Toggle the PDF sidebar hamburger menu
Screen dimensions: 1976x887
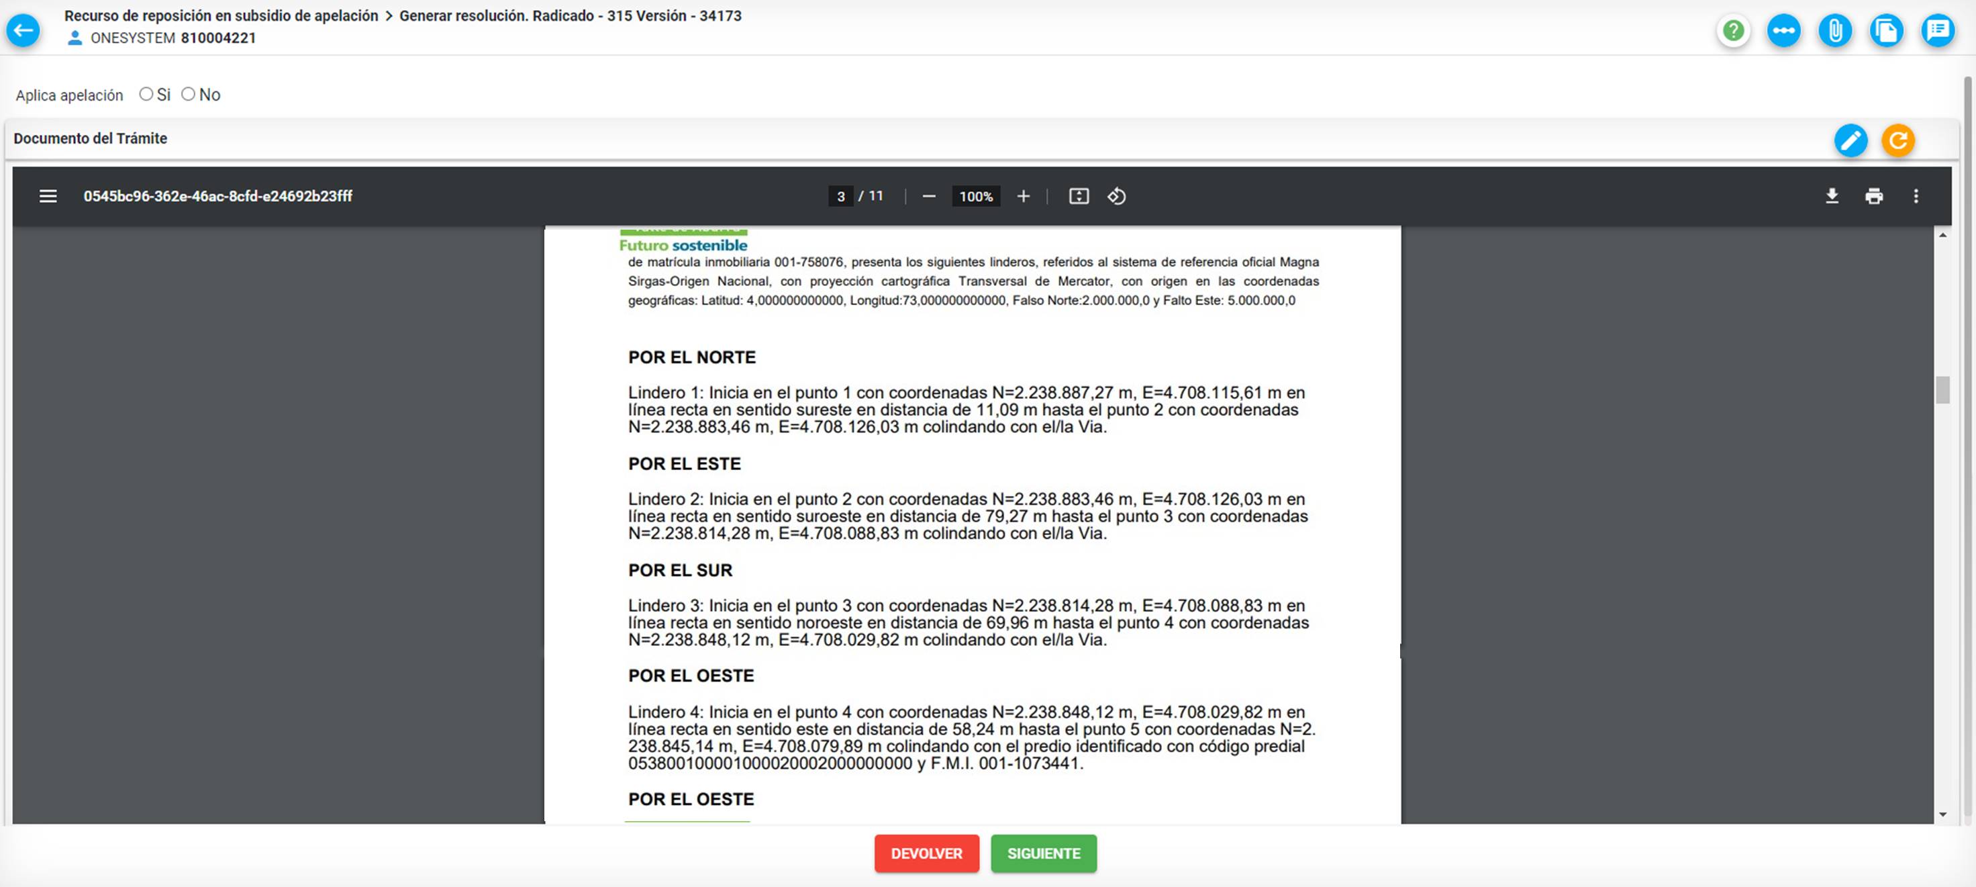click(48, 197)
